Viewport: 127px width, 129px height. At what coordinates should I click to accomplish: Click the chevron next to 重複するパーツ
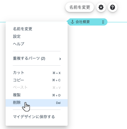[x=60, y=59]
